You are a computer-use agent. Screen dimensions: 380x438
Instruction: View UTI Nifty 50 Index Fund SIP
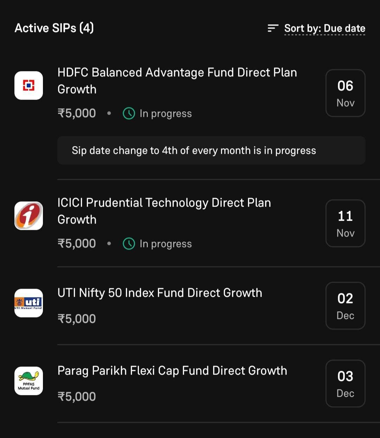pos(160,293)
